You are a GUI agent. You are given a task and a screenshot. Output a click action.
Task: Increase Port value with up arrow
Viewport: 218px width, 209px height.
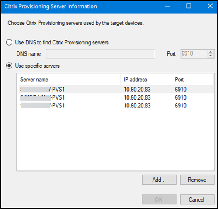tap(211, 52)
